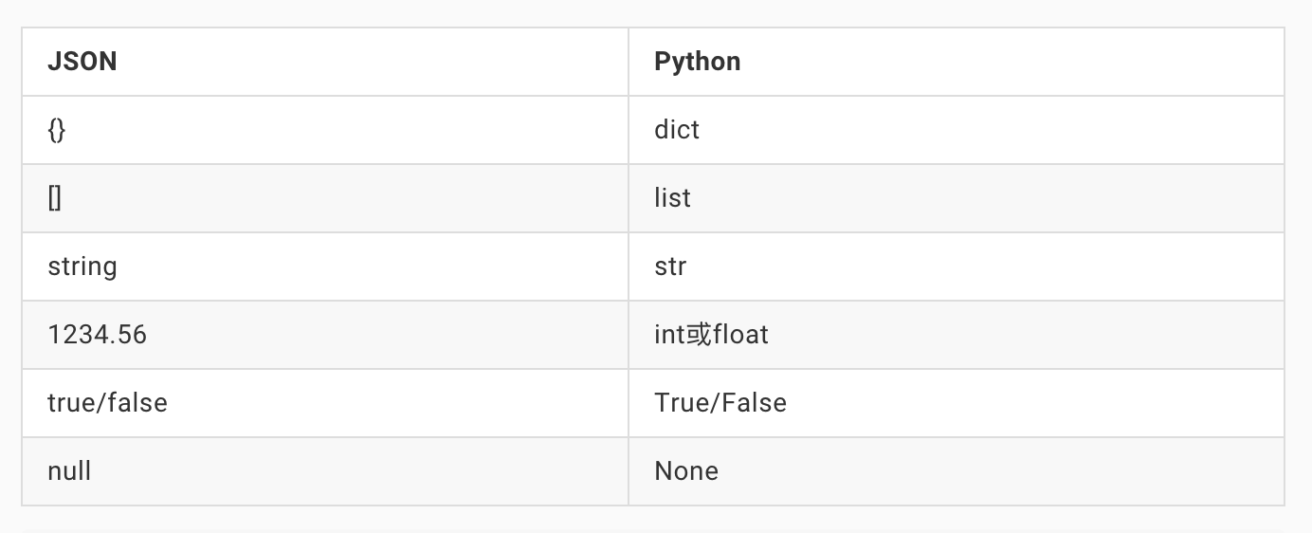
Task: Click the Chinese character 或 between int and float
Action: click(699, 335)
